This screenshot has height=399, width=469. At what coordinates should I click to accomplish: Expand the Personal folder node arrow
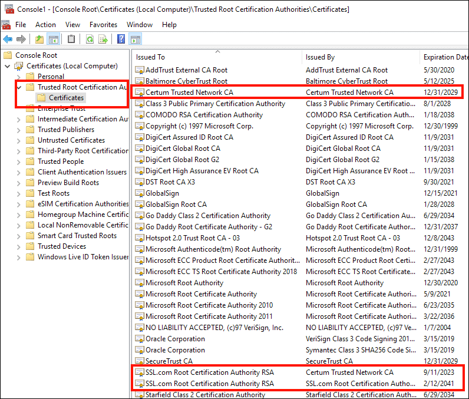[x=19, y=77]
